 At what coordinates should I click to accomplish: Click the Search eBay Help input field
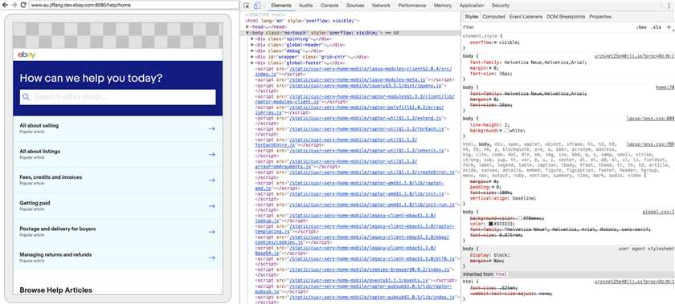(x=117, y=97)
